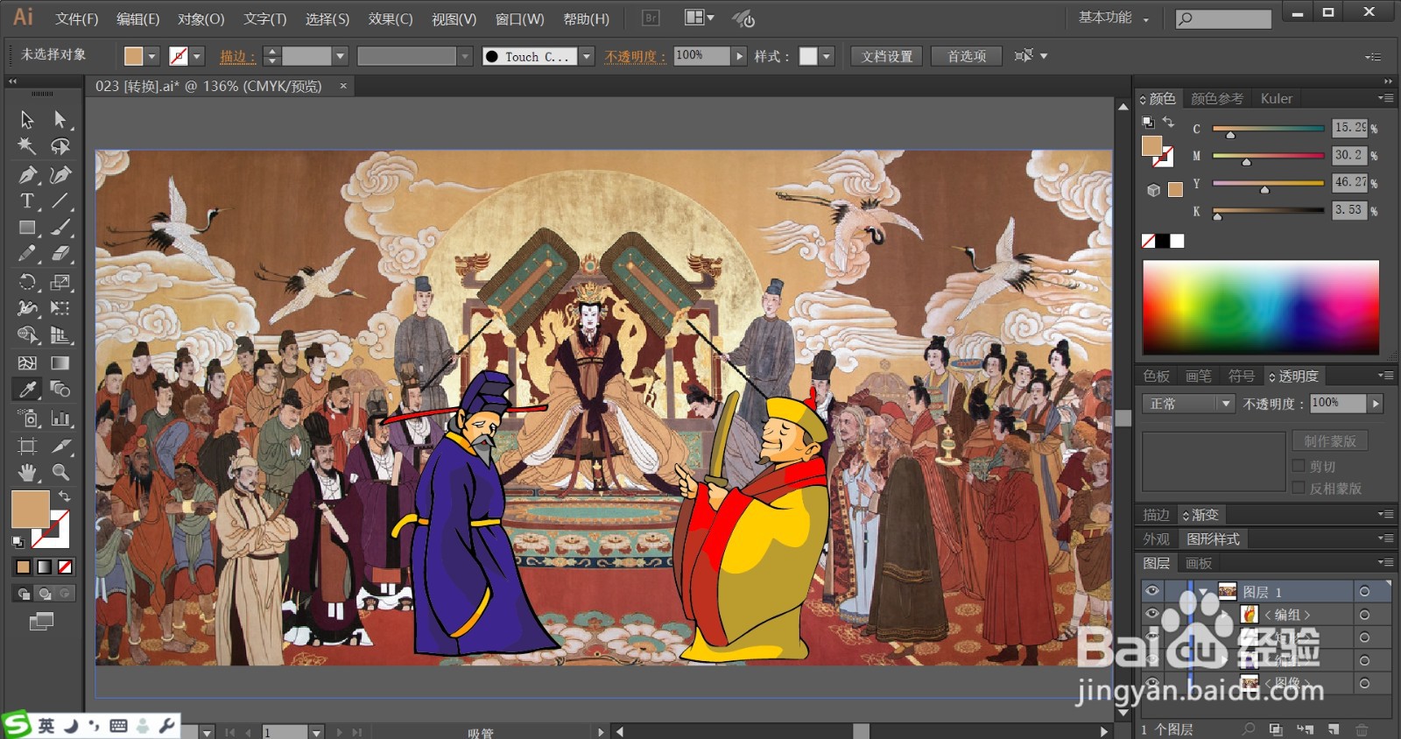Collapse the 图层 1 layer tree
Screen dimensions: 1401x739
point(1202,592)
